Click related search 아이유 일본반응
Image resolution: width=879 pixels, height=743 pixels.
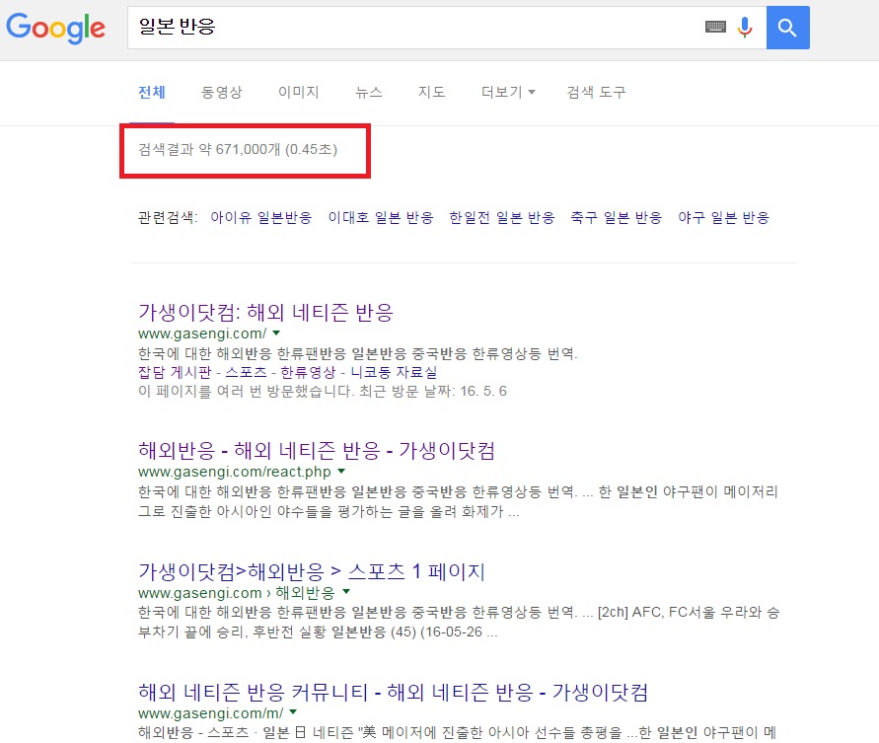(260, 218)
